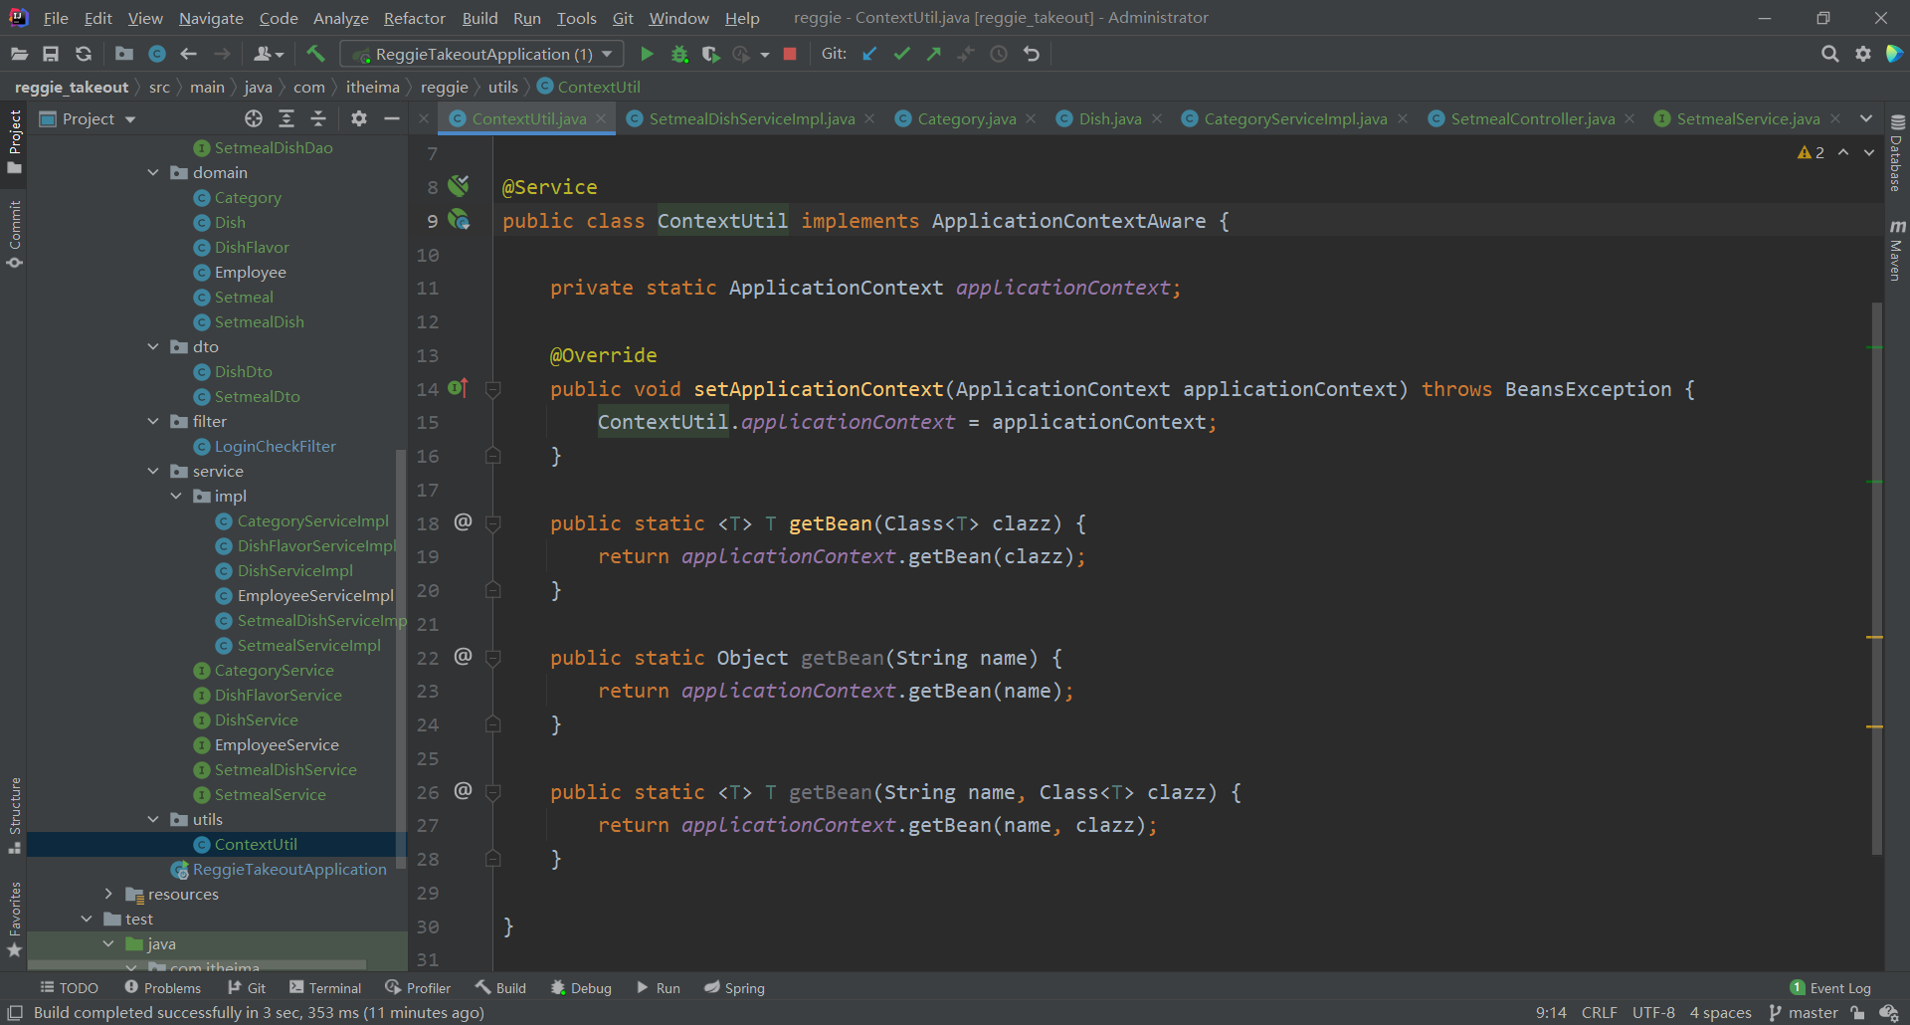The width and height of the screenshot is (1910, 1025).
Task: Toggle the Maven side panel
Action: click(x=1896, y=251)
